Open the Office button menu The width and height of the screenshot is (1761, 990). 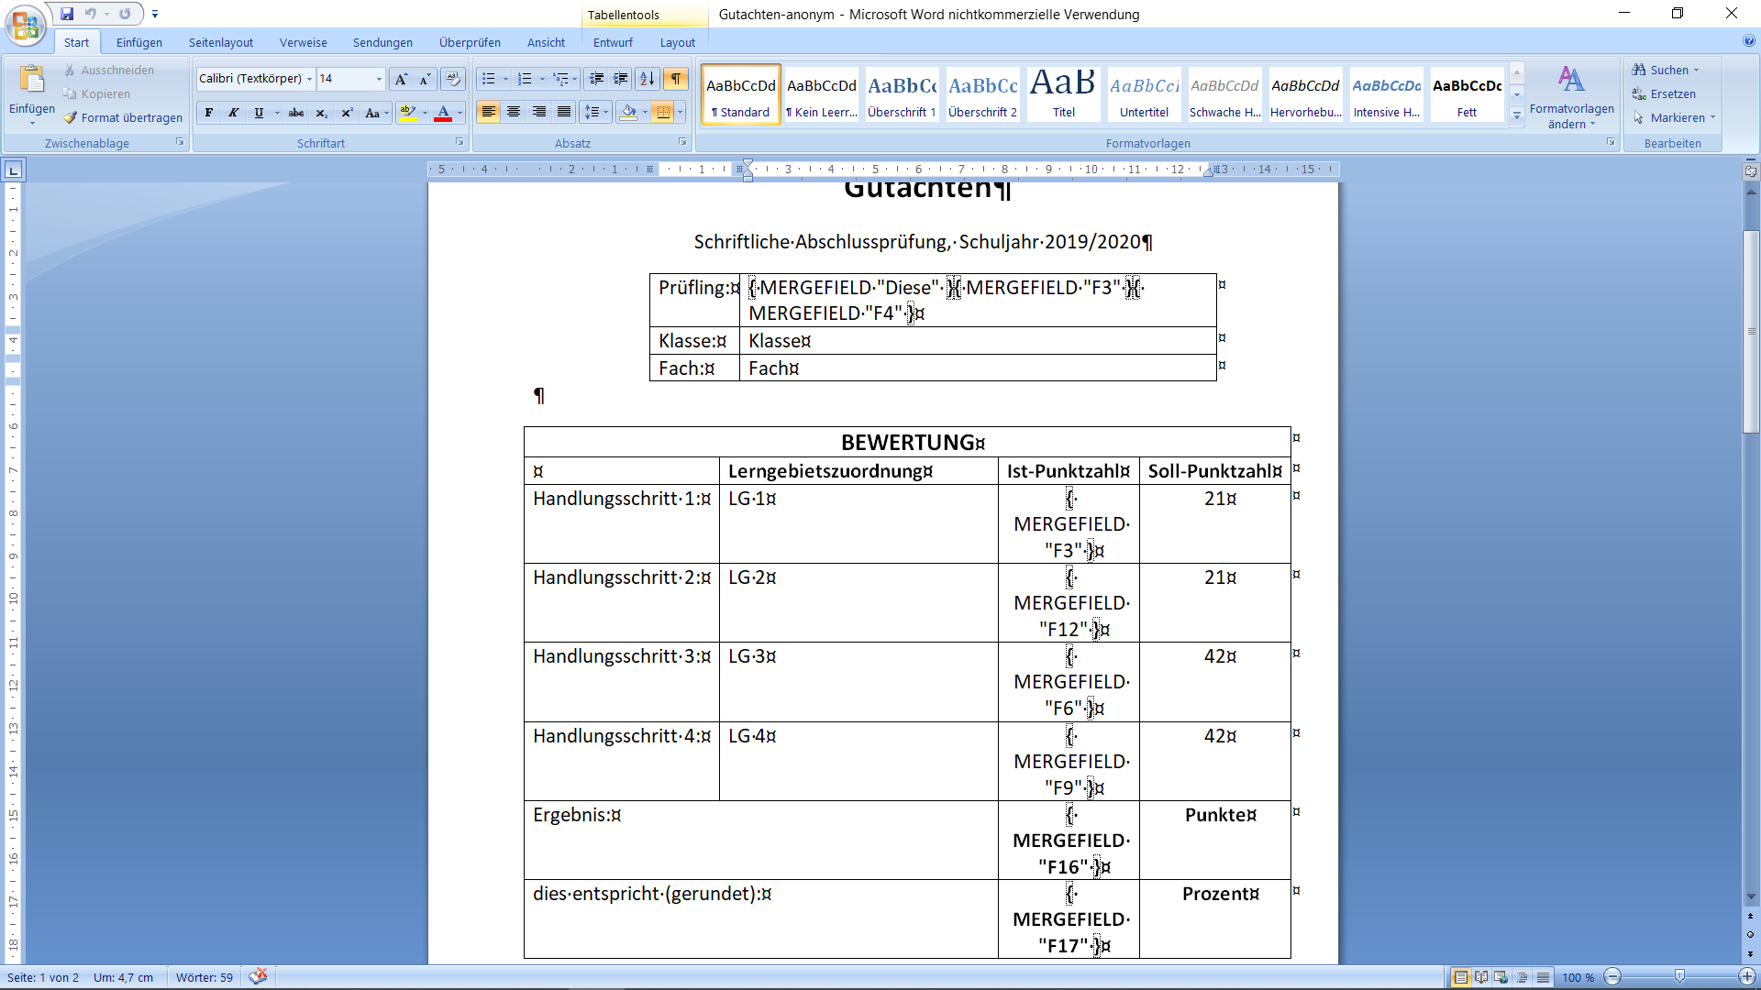(x=26, y=25)
